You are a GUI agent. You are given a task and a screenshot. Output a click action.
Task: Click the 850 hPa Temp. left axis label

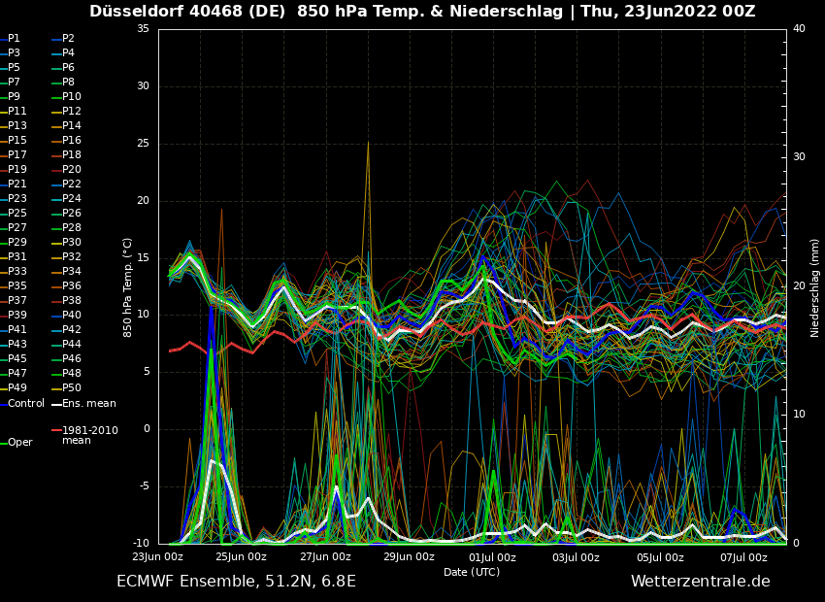point(128,286)
